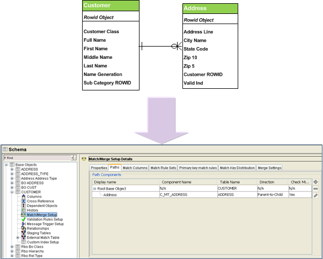
Task: Collapse Root Base Object path row
Action: click(94, 188)
